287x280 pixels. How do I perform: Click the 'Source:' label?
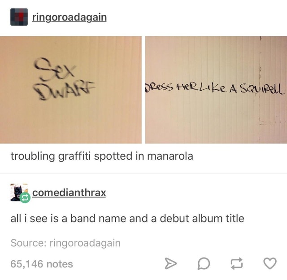click(x=29, y=243)
